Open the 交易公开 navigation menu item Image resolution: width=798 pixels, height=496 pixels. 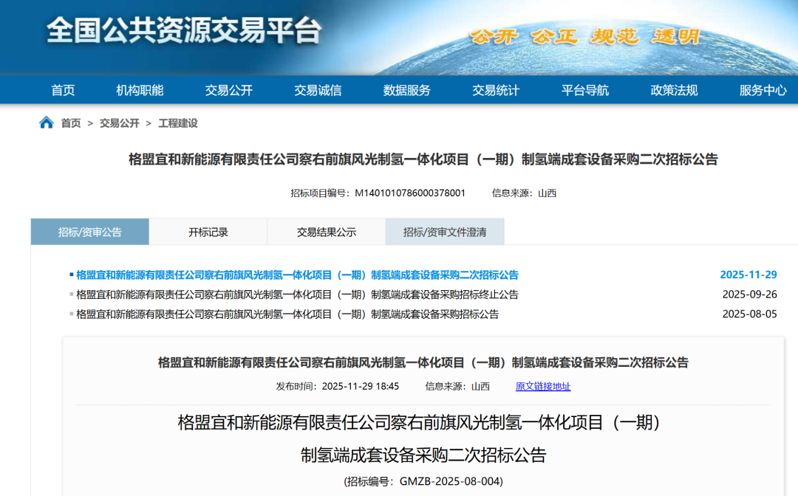coord(228,90)
